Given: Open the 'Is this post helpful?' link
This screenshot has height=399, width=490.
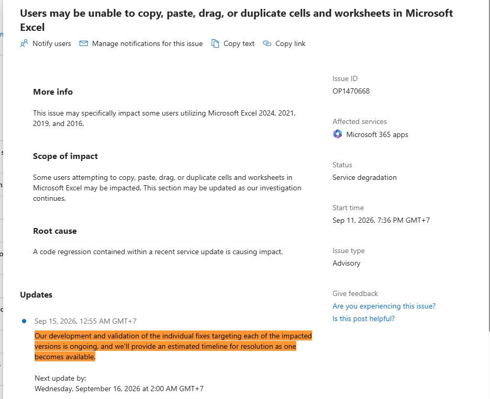Looking at the screenshot, I should coord(363,318).
